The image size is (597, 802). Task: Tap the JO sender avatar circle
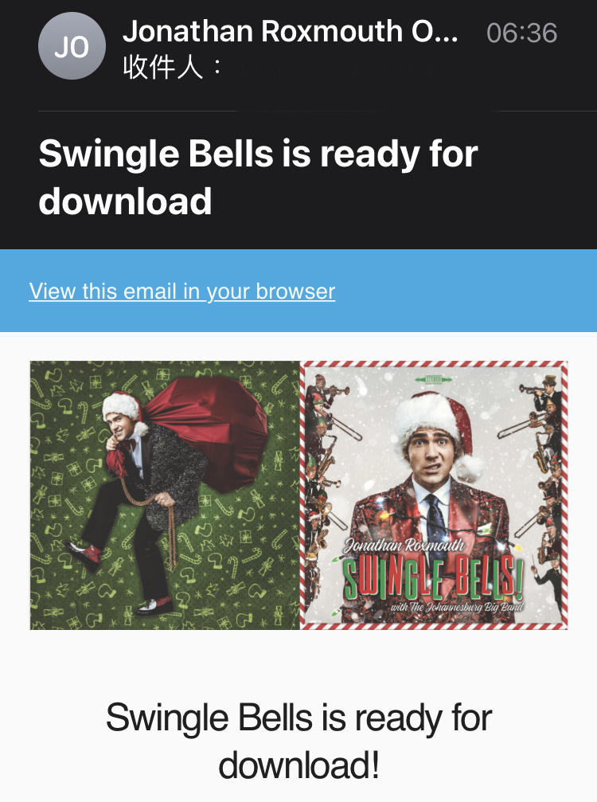pos(72,46)
